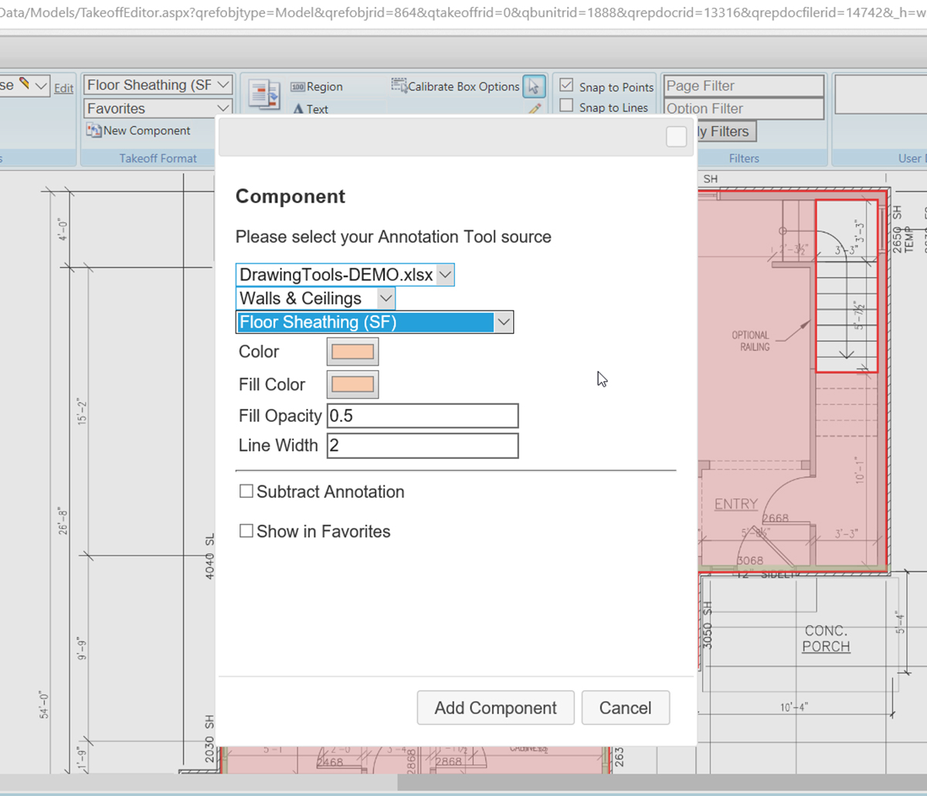Click the report layout icon beside Region
This screenshot has height=796, width=927.
pyautogui.click(x=264, y=93)
